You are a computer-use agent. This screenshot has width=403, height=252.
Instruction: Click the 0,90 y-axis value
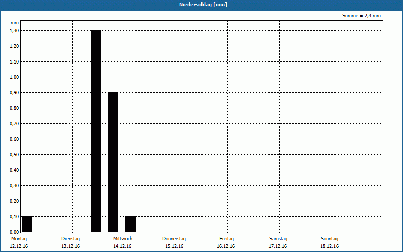click(x=14, y=93)
